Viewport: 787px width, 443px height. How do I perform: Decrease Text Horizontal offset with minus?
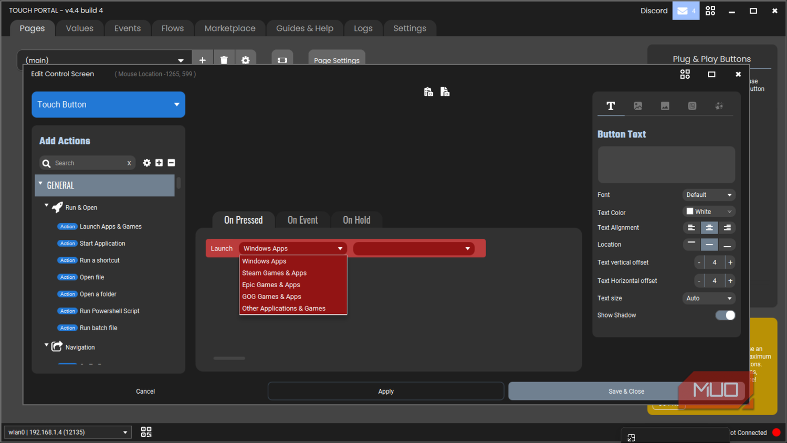tap(699, 281)
